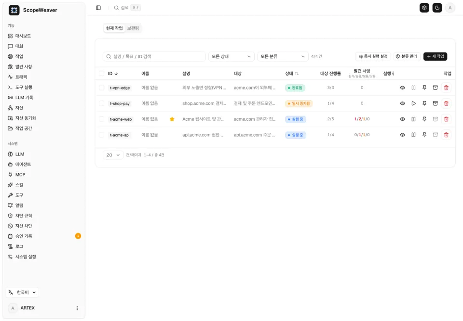This screenshot has height=321, width=463.
Task: Click the 새 작업 button
Action: [x=435, y=56]
